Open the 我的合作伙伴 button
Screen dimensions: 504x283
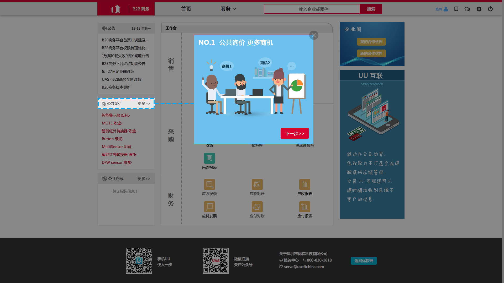[x=371, y=42]
